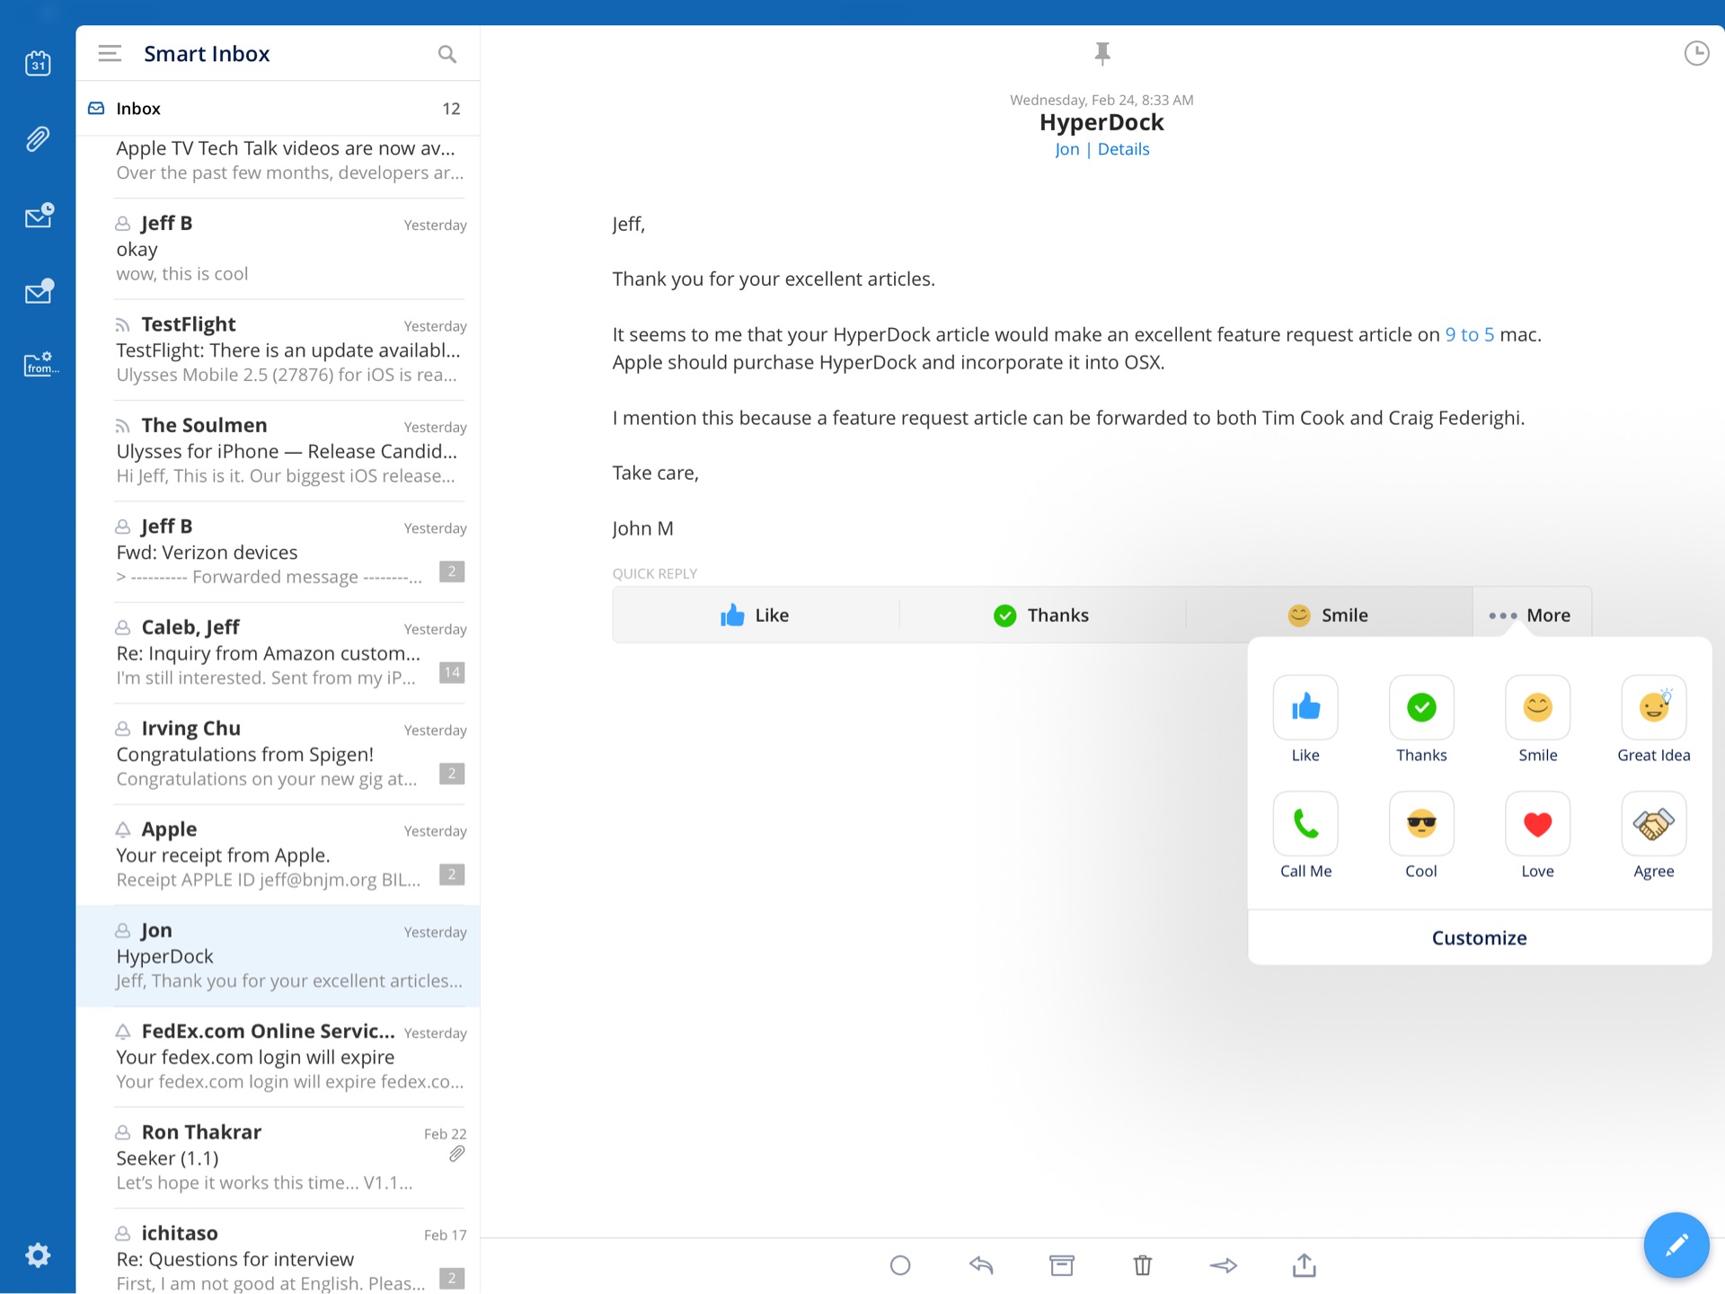Image resolution: width=1725 pixels, height=1294 pixels.
Task: Click the snooze clock icon
Action: tap(1695, 54)
